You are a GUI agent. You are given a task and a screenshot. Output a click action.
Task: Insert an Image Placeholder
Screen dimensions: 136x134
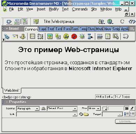(x=58, y=36)
